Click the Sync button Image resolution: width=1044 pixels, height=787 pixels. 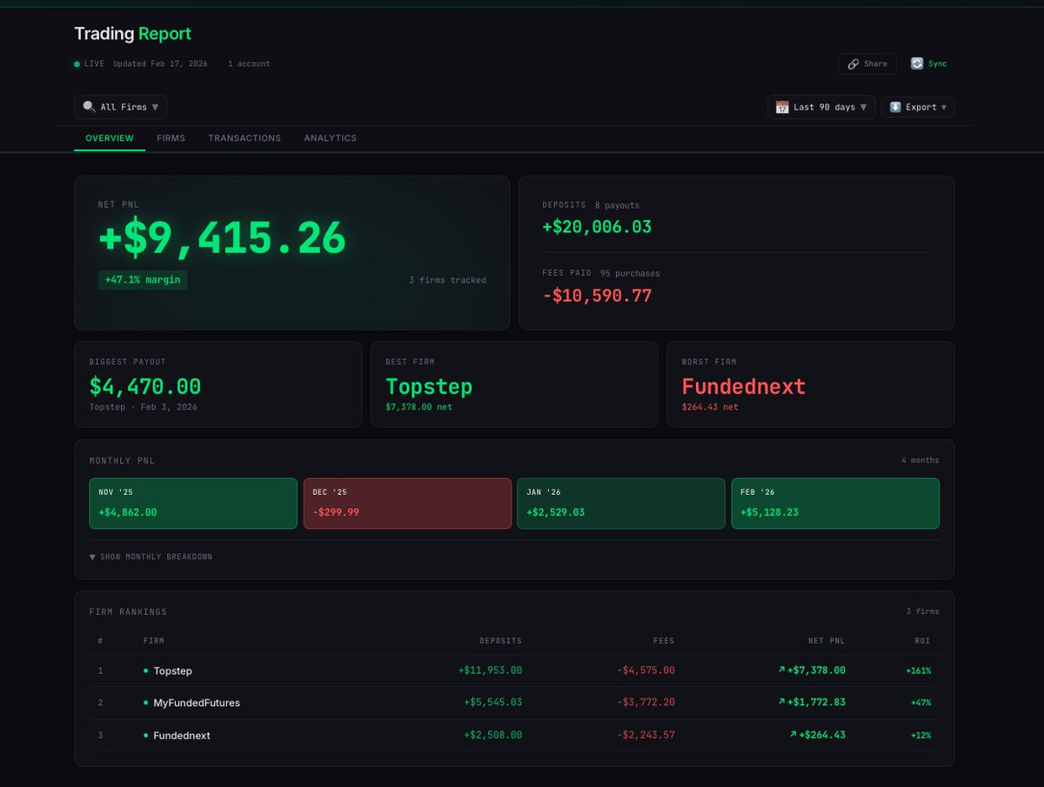point(929,63)
